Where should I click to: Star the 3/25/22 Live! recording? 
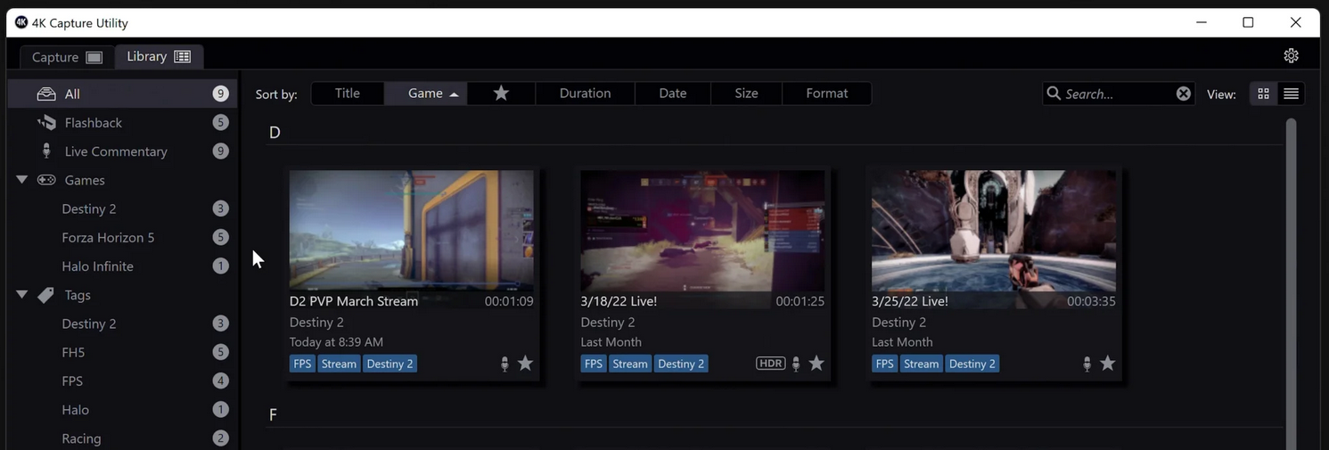point(1108,364)
